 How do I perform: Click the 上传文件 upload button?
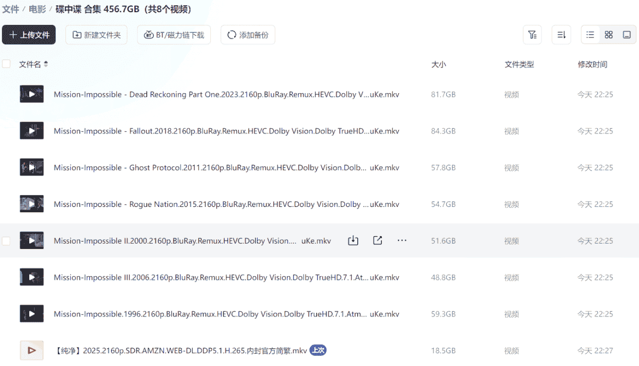tap(29, 35)
